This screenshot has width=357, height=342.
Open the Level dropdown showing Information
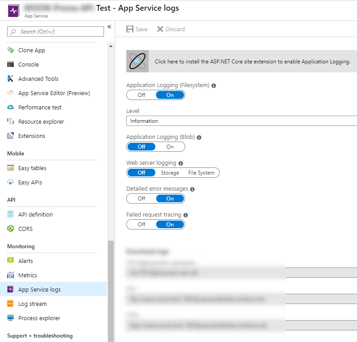(241, 121)
